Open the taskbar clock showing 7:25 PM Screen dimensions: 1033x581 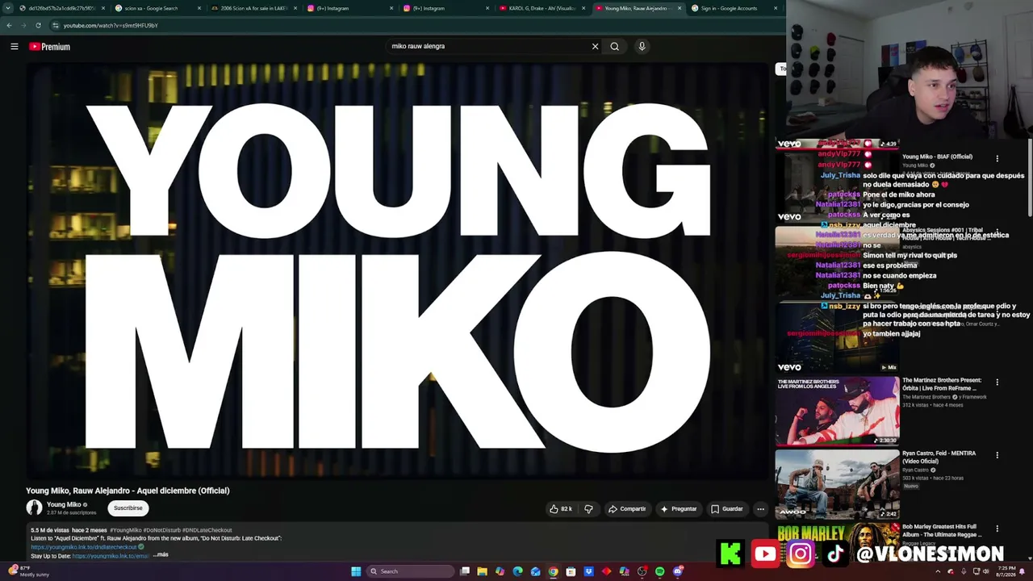point(1006,571)
